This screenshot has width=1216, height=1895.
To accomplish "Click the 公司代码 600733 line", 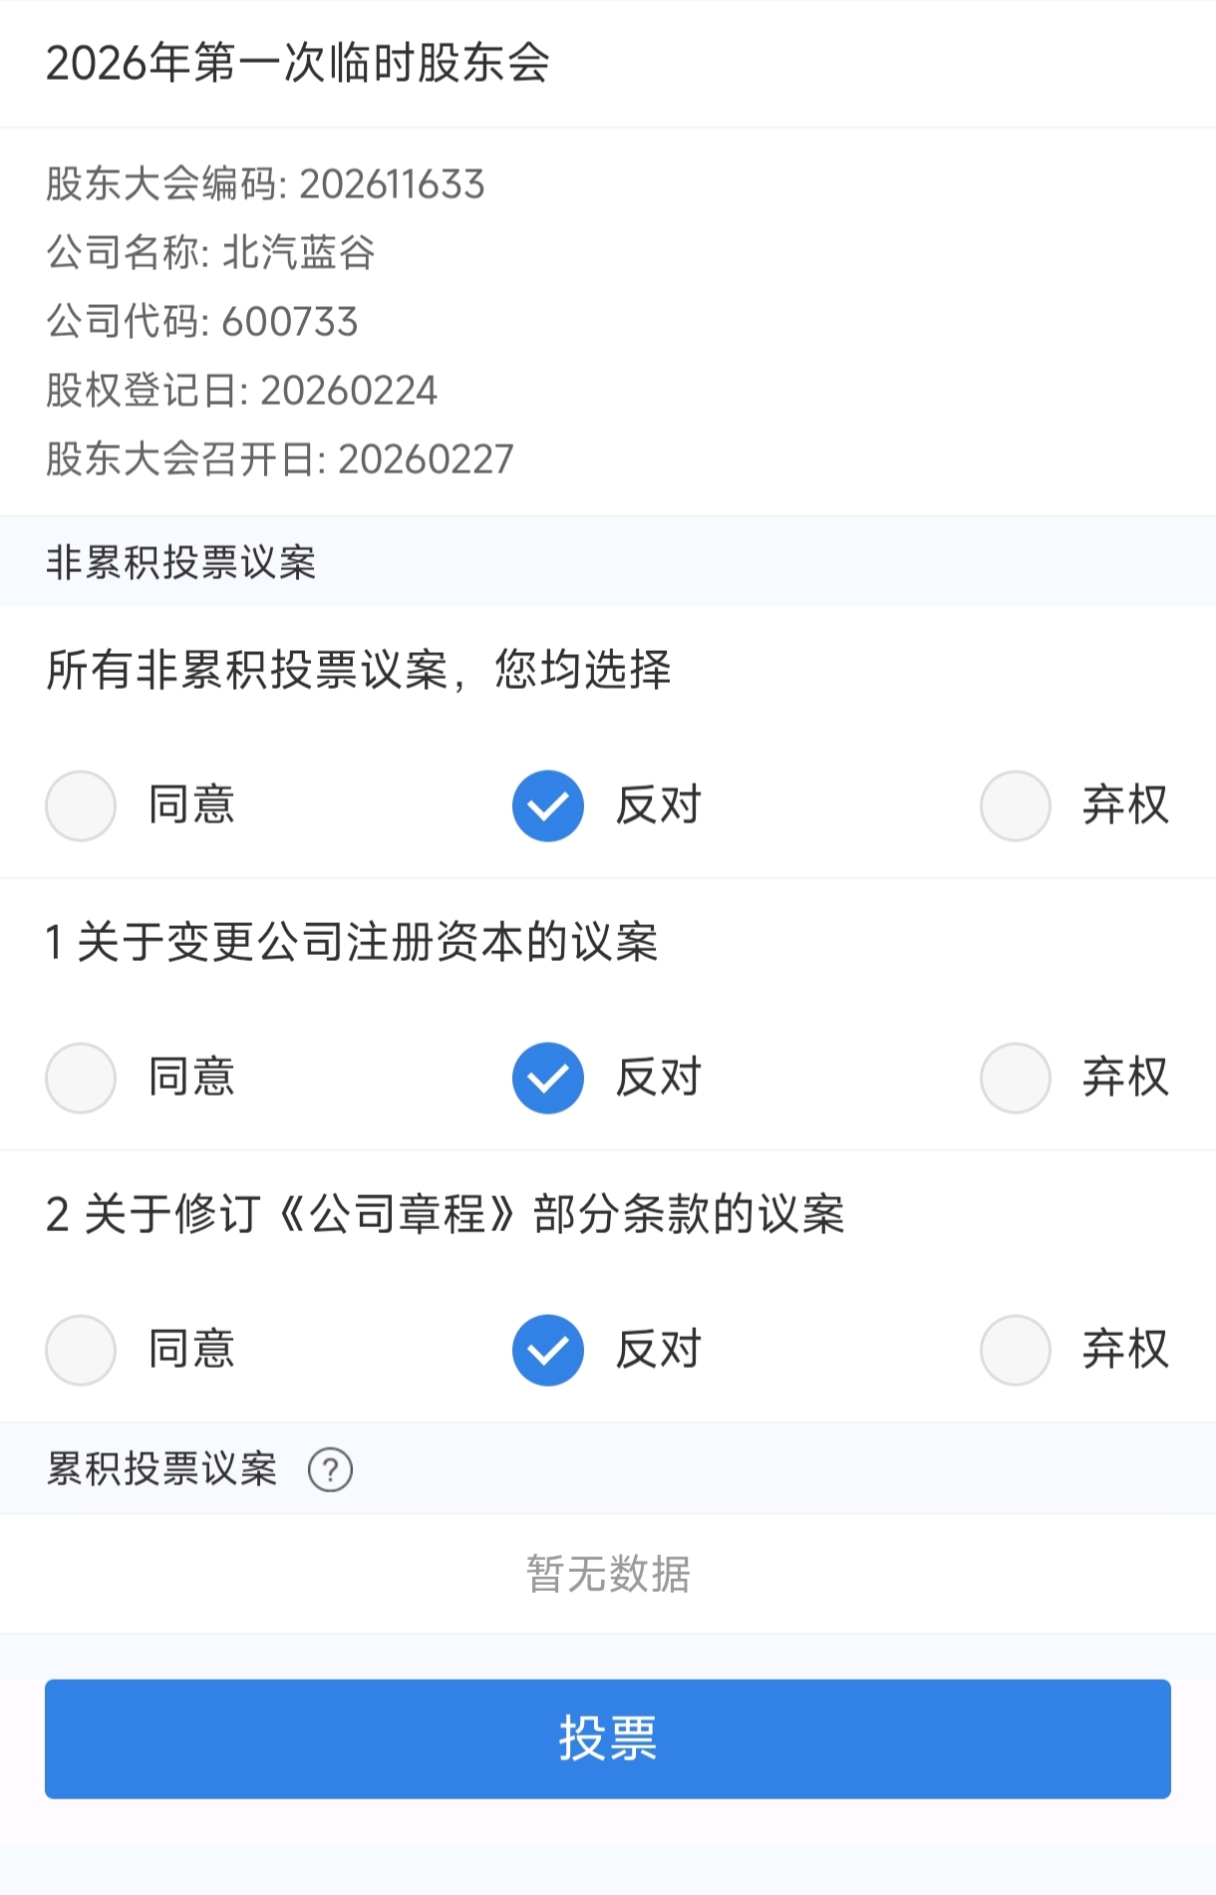I will click(x=201, y=322).
